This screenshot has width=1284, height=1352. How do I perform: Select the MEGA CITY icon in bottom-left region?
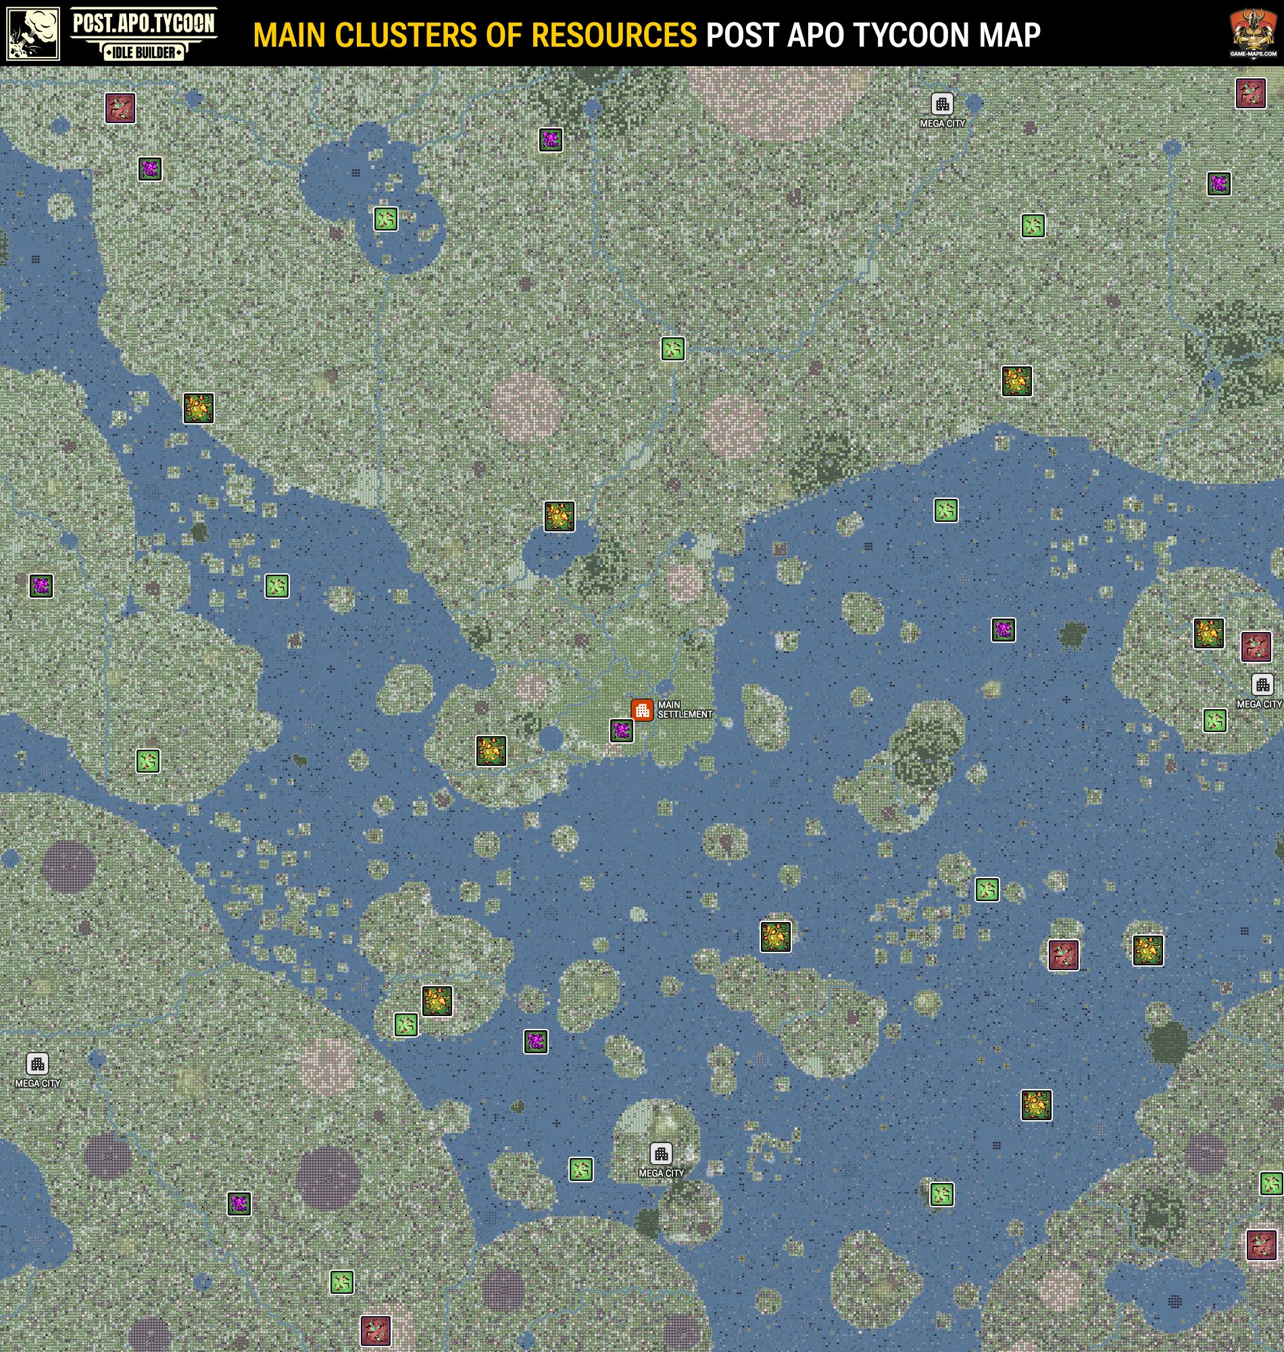click(x=39, y=1065)
